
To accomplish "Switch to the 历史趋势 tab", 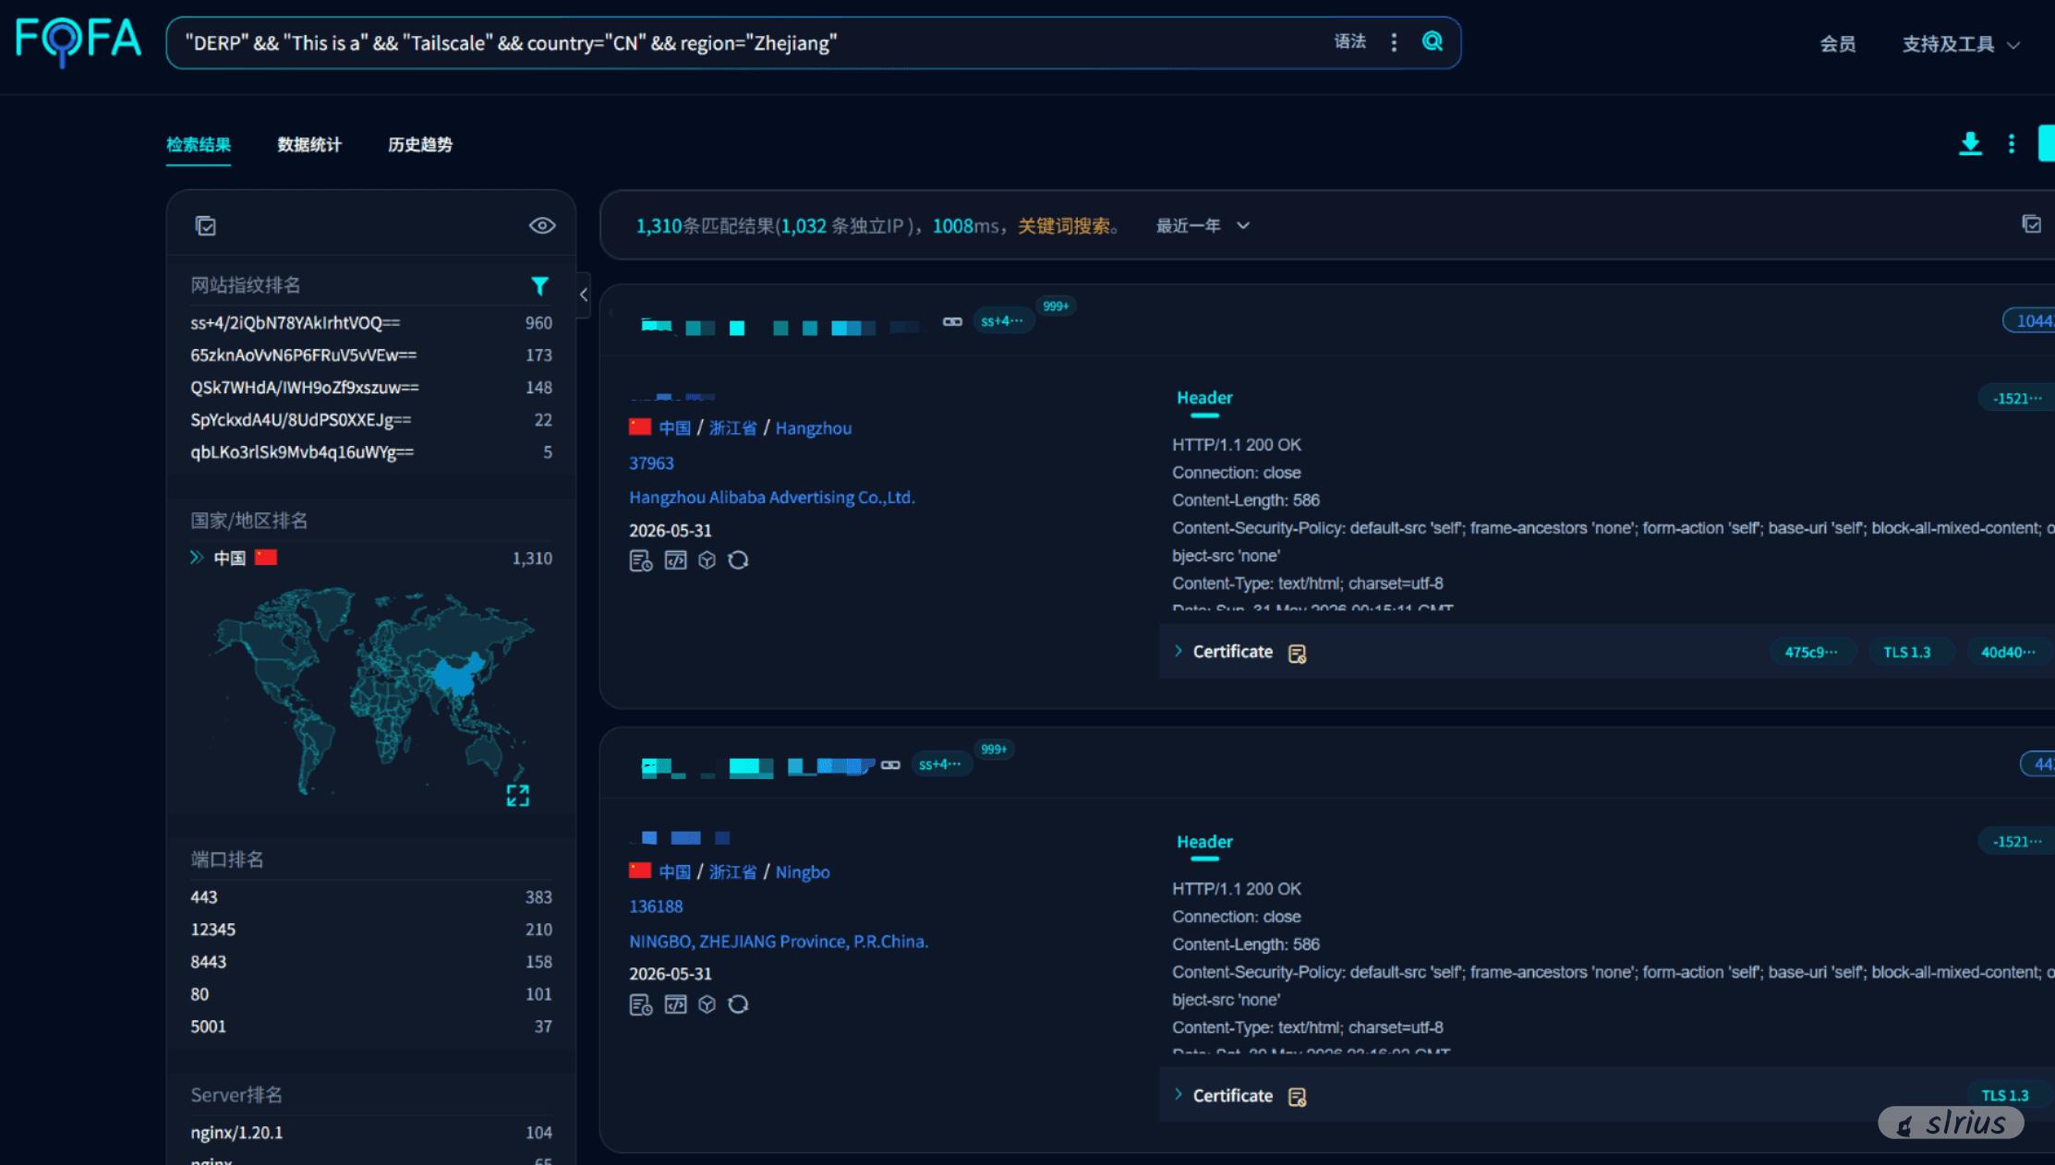I will 420,145.
